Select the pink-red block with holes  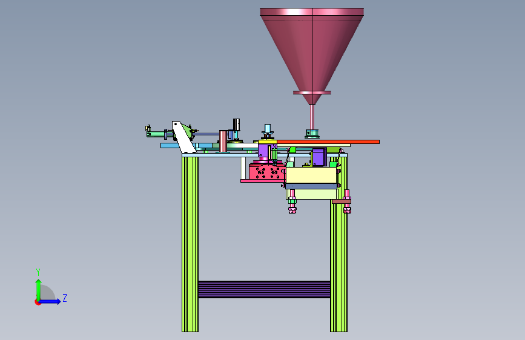(267, 172)
